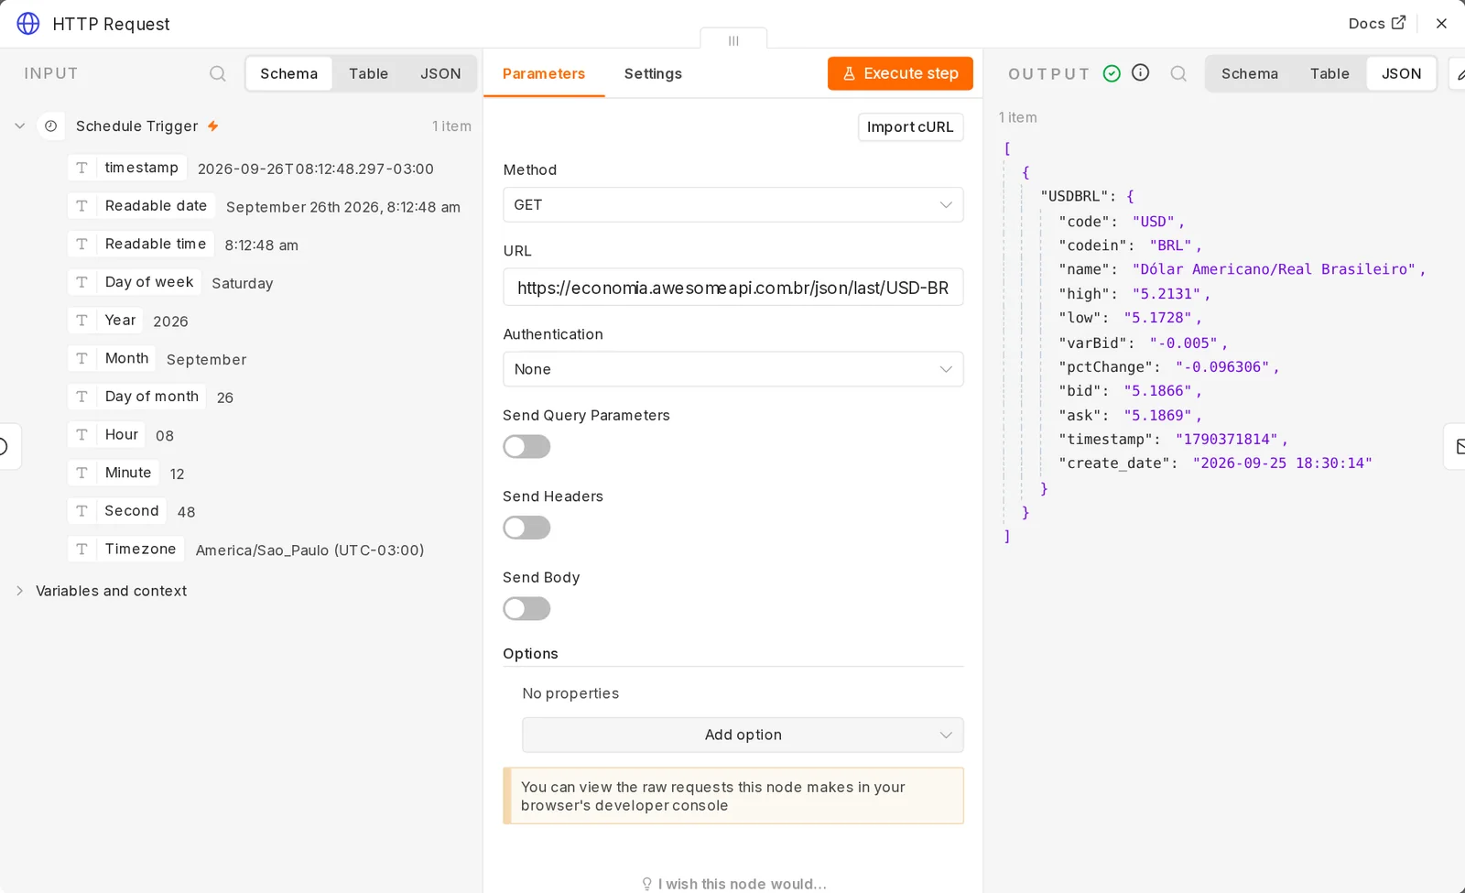Click the type icon next to timestamp

click(81, 168)
